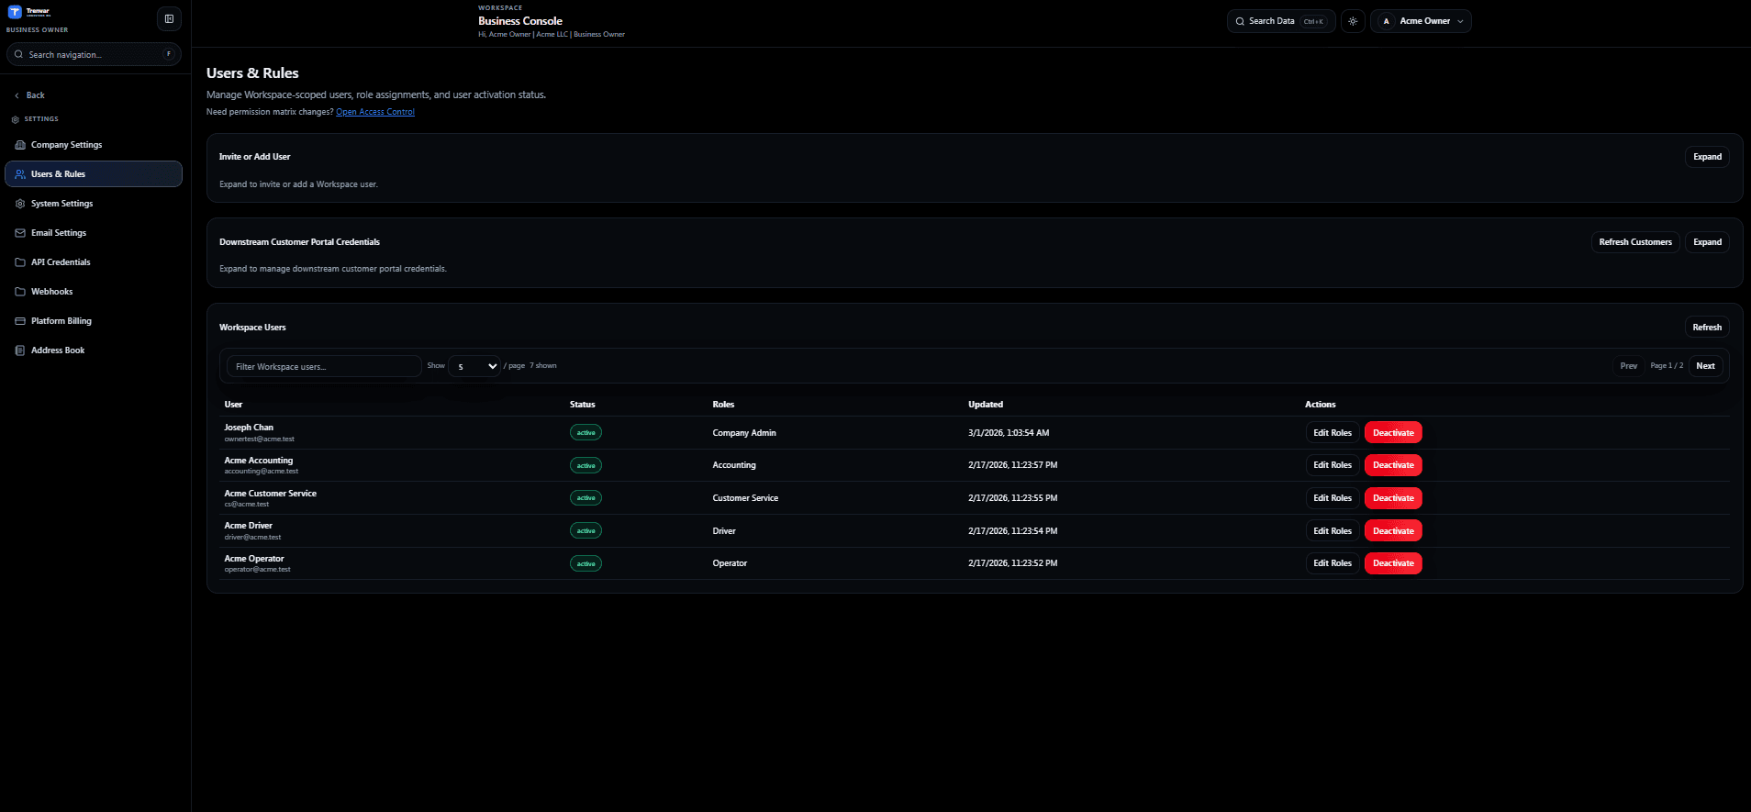The image size is (1751, 812).
Task: Click Joseph Chan's active status badge
Action: point(586,433)
